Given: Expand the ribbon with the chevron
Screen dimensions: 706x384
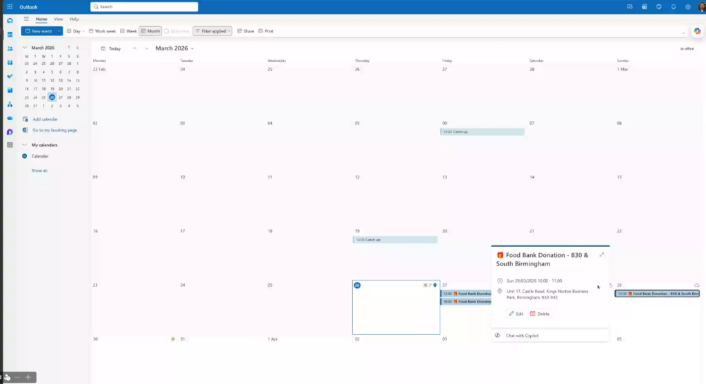Looking at the screenshot, I should [x=683, y=32].
